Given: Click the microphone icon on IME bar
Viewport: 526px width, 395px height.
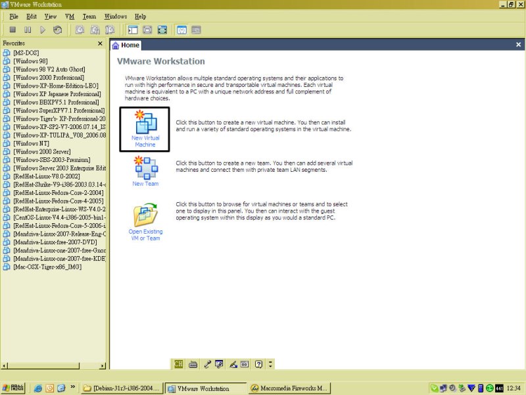Looking at the screenshot, I should pyautogui.click(x=207, y=364).
